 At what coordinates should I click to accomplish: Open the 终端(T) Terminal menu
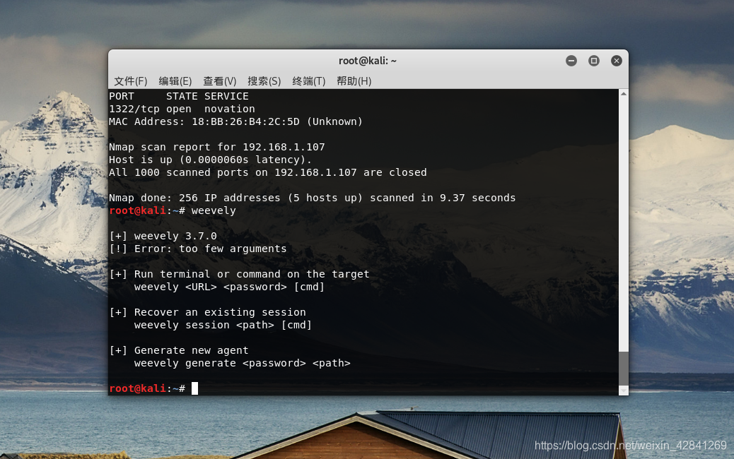coord(308,81)
